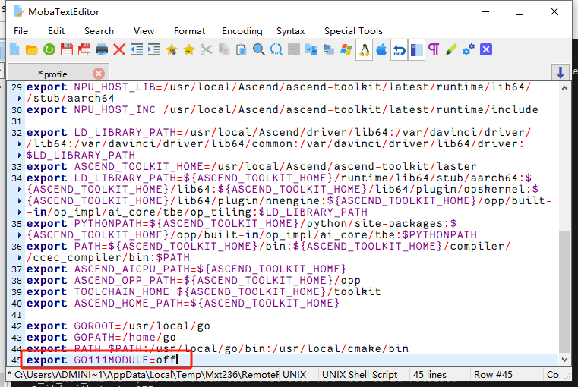Open a file with the folder icon
The width and height of the screenshot is (578, 387).
click(x=32, y=50)
